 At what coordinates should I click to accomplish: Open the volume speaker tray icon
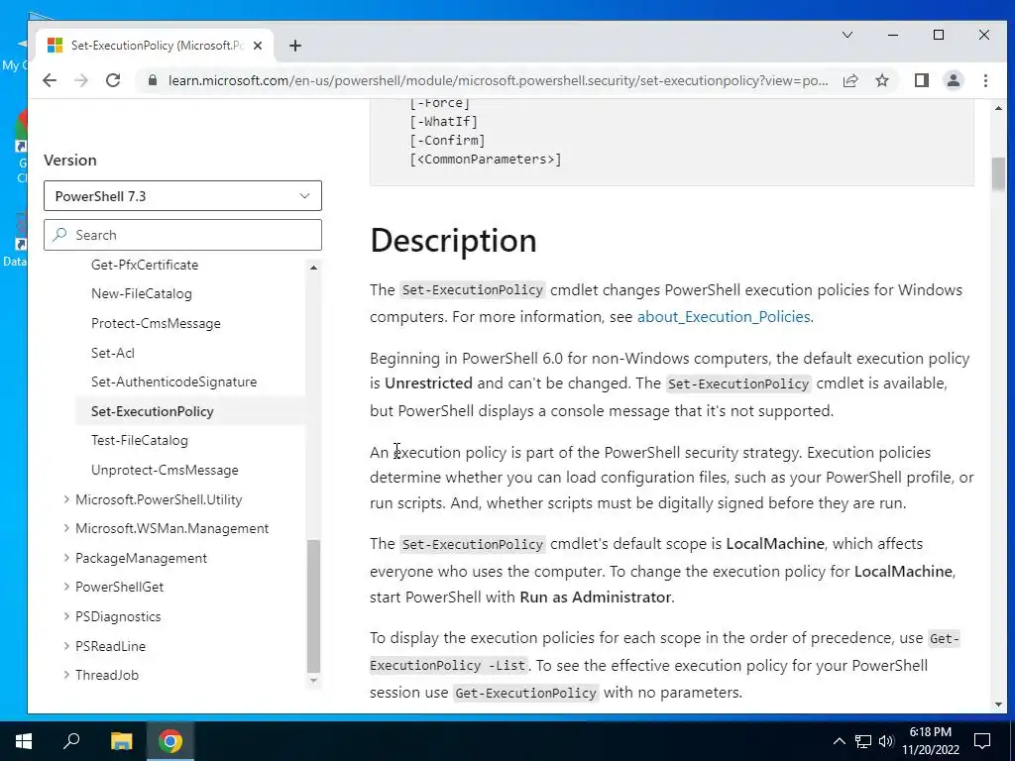886,741
